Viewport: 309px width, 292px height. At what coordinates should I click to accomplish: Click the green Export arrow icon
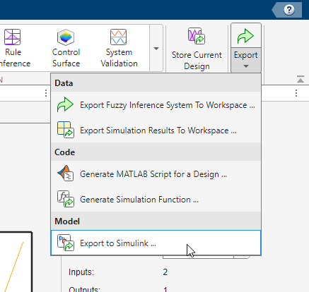coord(245,36)
